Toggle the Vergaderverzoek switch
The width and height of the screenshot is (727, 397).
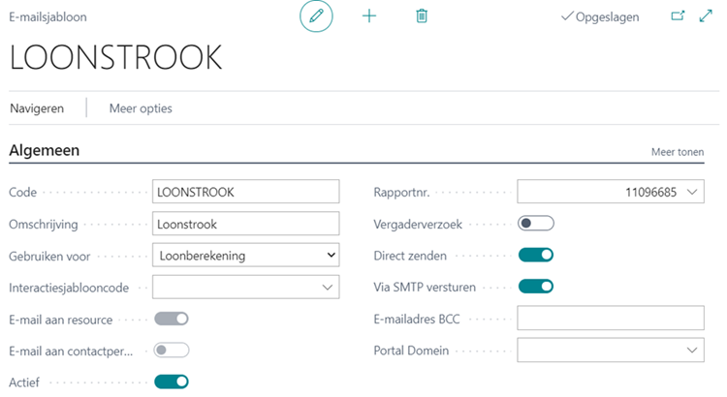(535, 224)
